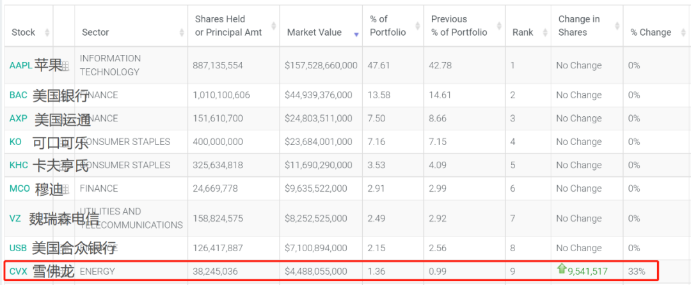Click sort arrows for Shares Held column

tap(274, 26)
